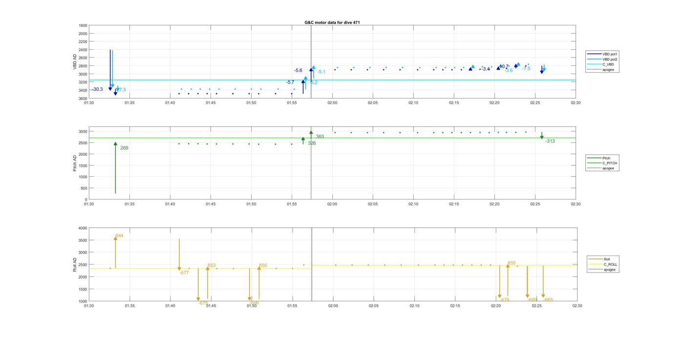The height and width of the screenshot is (338, 684).
Task: Select the '-665' roll data label
Action: tap(548, 299)
